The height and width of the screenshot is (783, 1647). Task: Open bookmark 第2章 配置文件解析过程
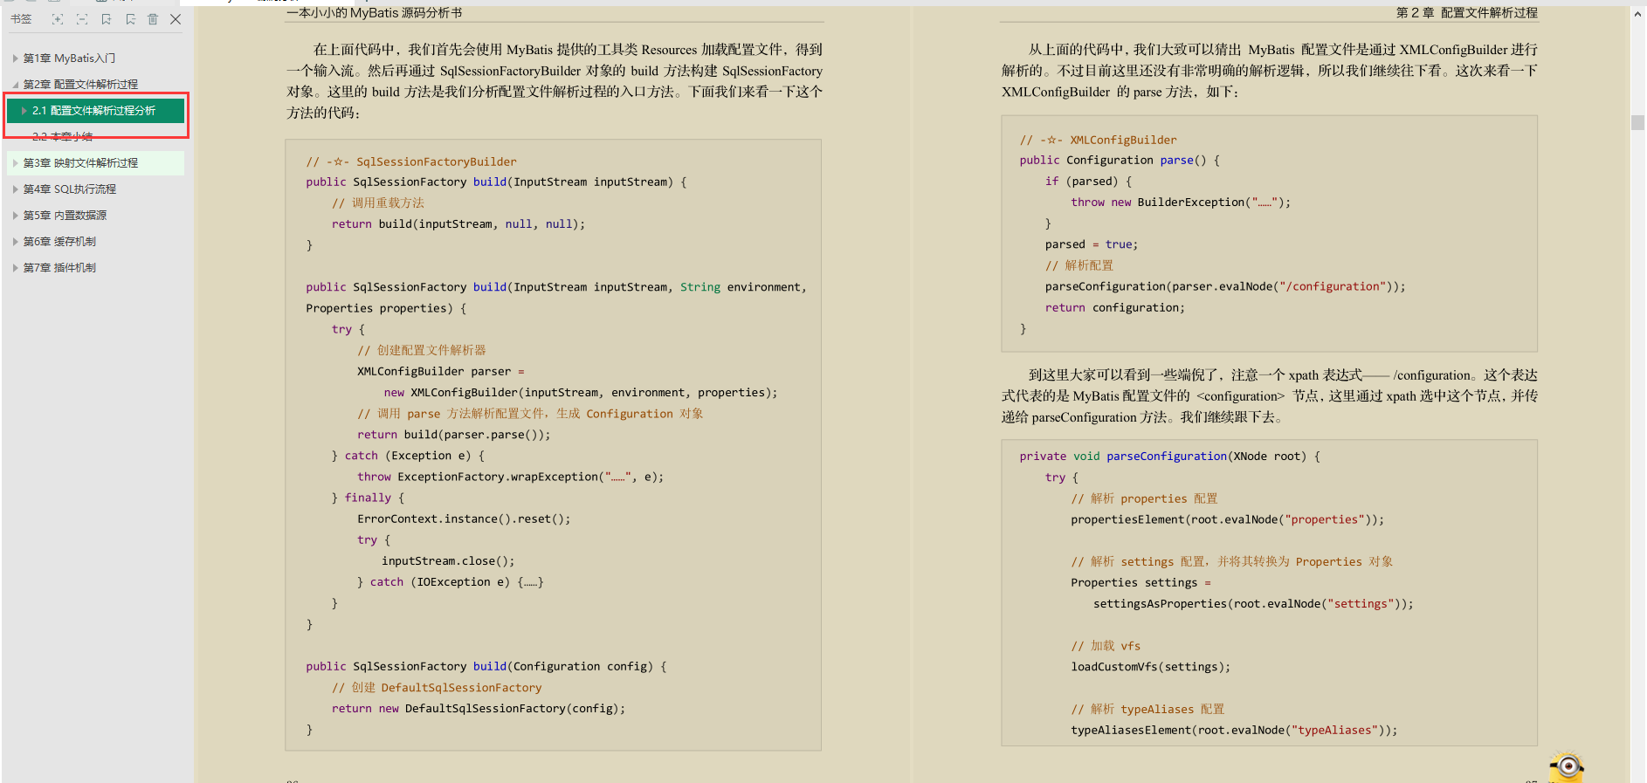(x=80, y=85)
